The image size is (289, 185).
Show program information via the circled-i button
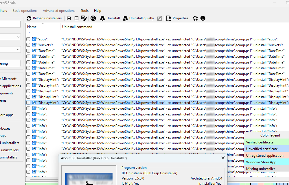(203, 18)
